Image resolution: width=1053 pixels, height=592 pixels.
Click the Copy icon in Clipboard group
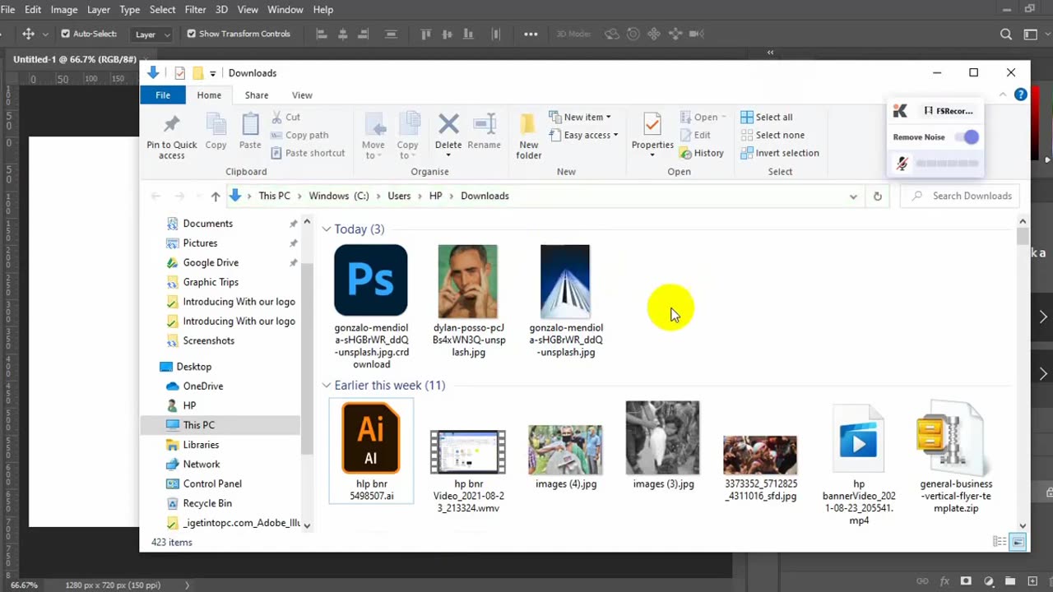[x=216, y=125]
